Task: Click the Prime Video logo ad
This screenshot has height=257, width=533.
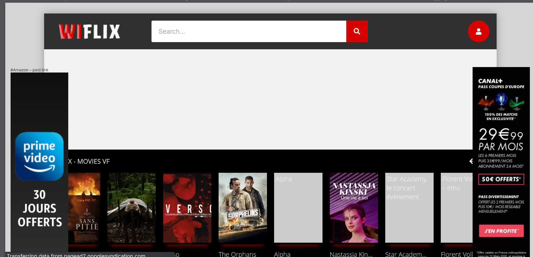Action: click(39, 156)
